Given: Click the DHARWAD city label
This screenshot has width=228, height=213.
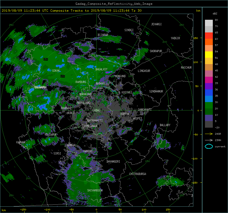Looking at the screenshot, I should [66, 108].
